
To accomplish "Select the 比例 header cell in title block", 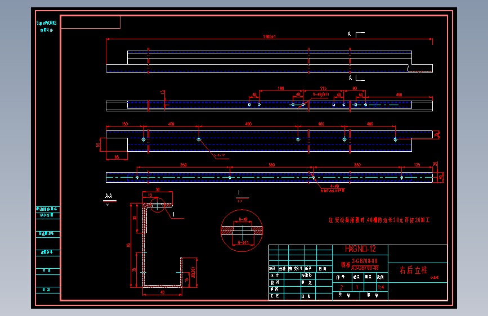I will click(380, 277).
